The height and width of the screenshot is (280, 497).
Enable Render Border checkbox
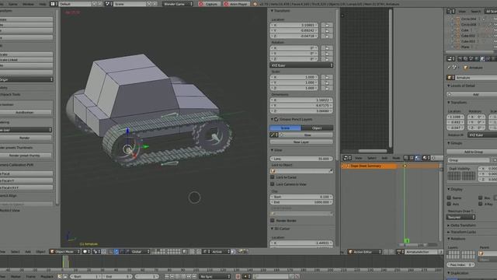pyautogui.click(x=273, y=220)
